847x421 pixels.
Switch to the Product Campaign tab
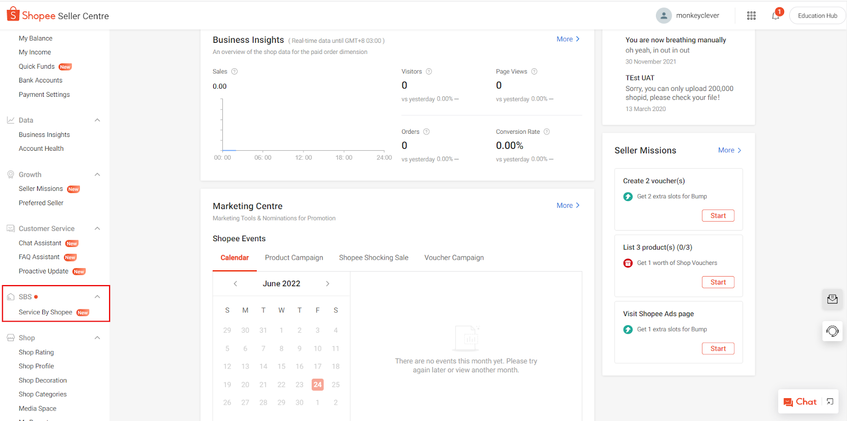click(294, 258)
